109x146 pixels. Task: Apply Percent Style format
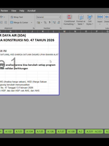[45, 23]
